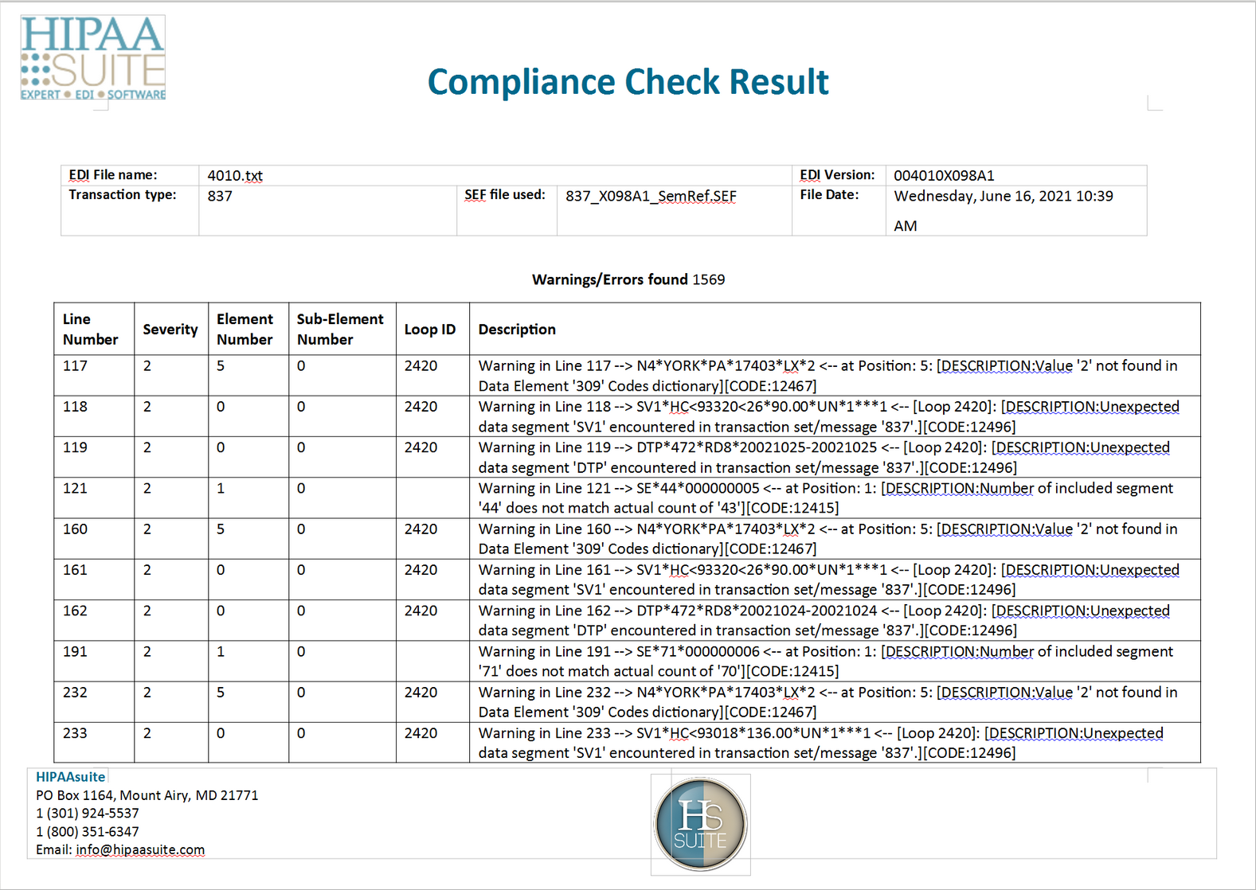Viewport: 1256px width, 890px height.
Task: Open the info@hipaasuite.com email link
Action: pos(140,849)
